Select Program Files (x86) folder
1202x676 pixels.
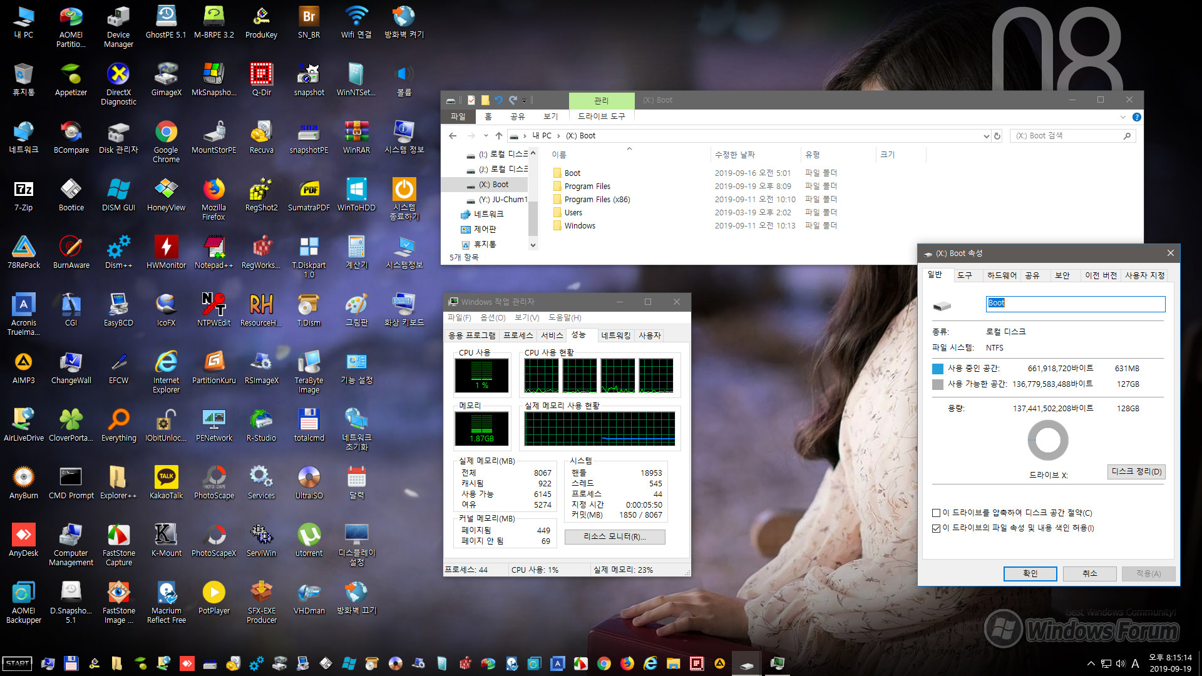[x=597, y=200]
